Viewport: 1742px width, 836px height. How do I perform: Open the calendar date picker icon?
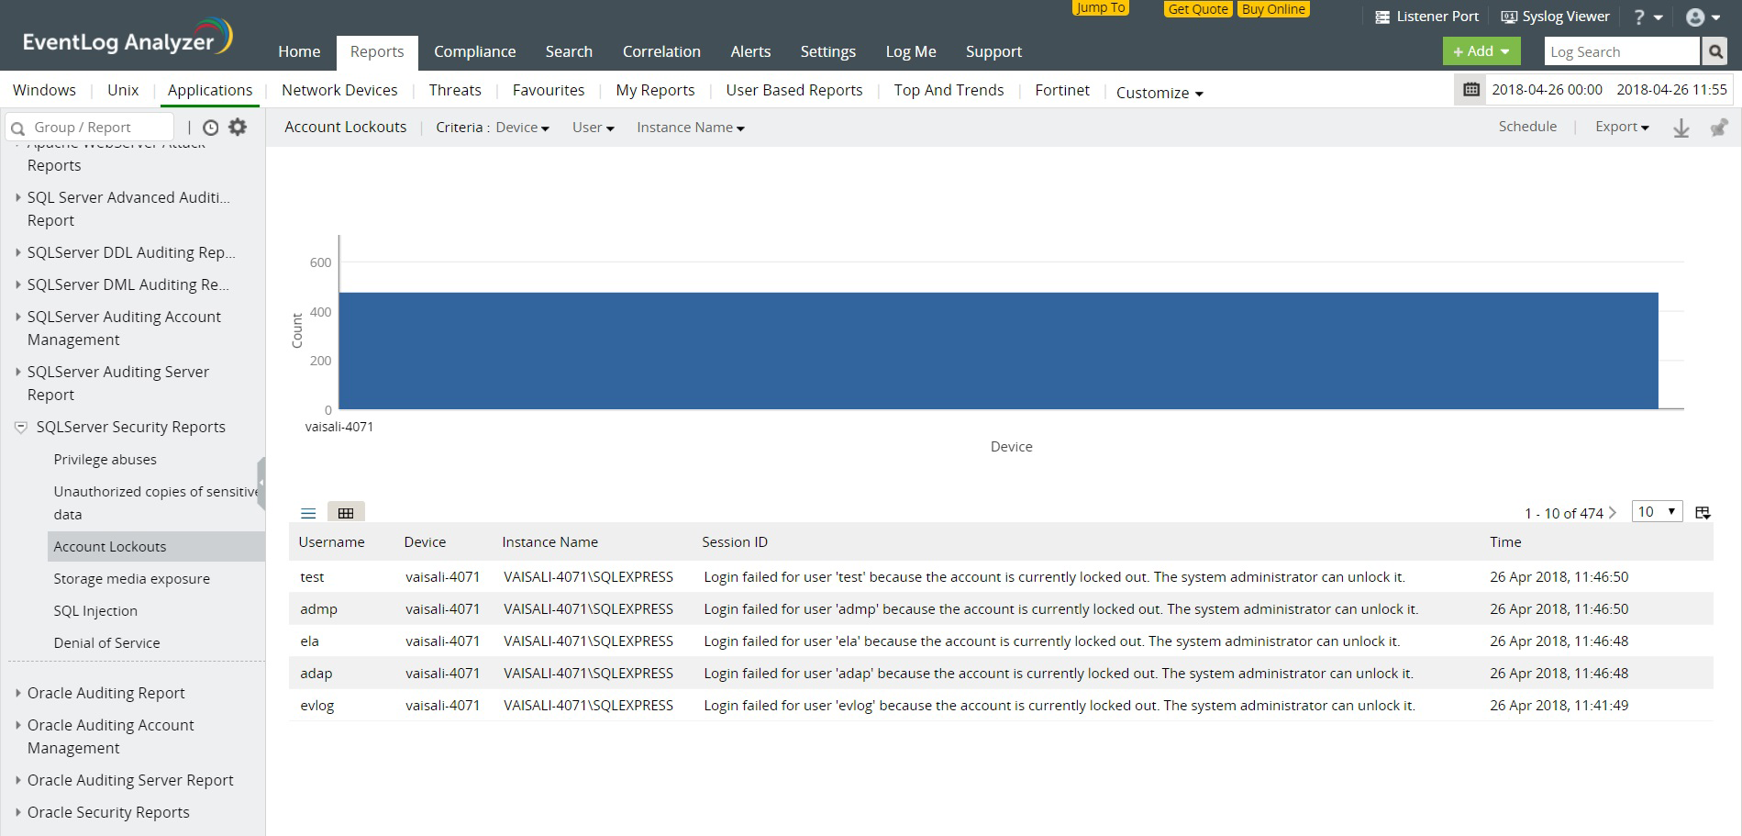(x=1470, y=89)
